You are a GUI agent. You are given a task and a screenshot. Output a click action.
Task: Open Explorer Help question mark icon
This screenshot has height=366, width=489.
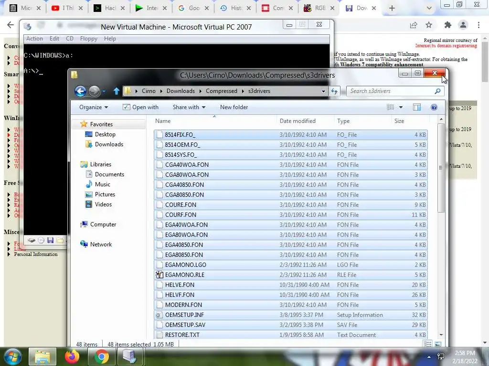point(434,107)
